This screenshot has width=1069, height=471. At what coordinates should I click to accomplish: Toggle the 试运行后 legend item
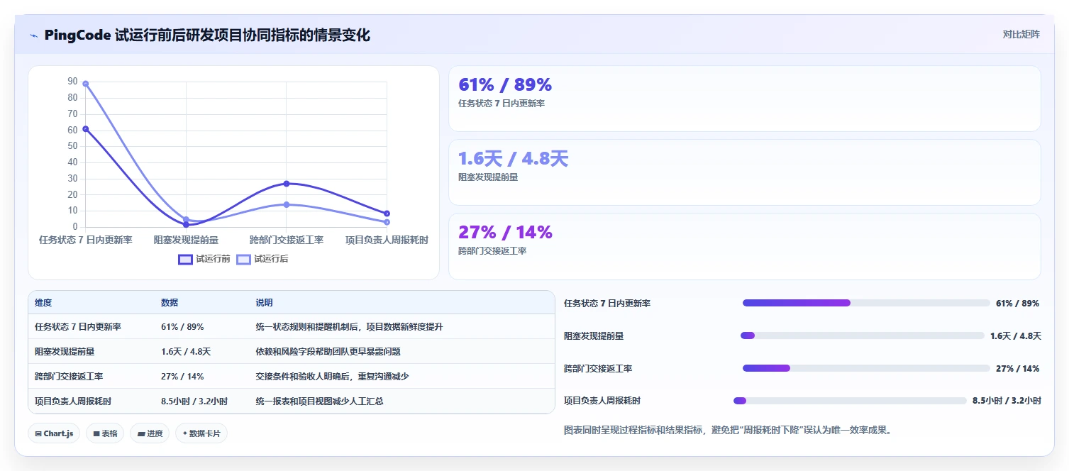click(262, 259)
